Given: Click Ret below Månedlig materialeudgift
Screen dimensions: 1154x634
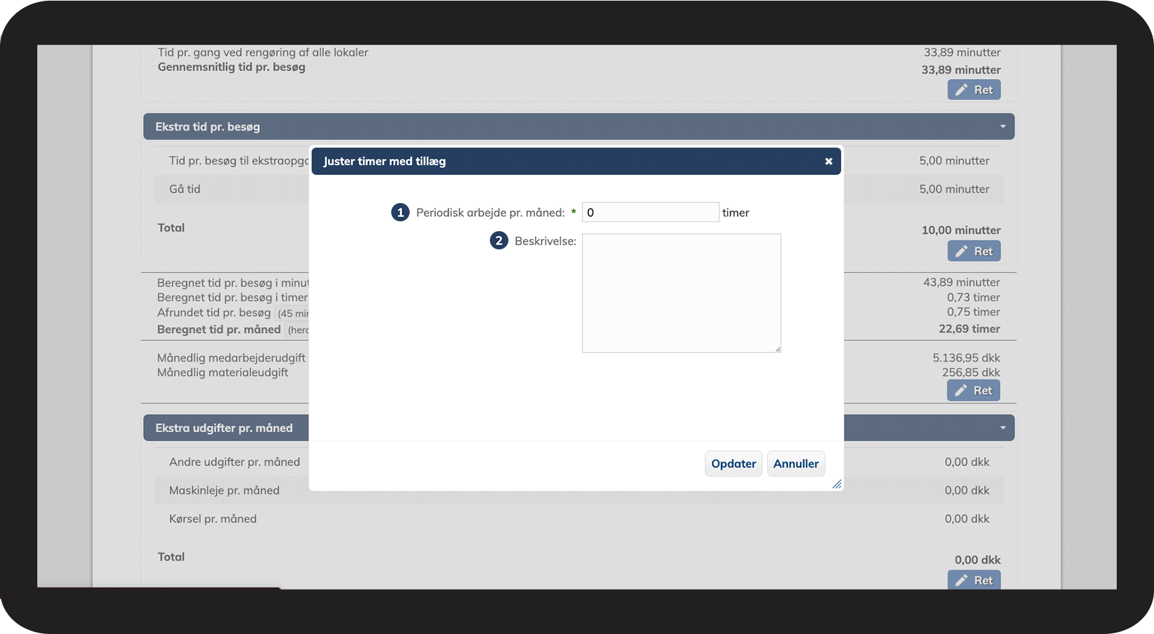Looking at the screenshot, I should [973, 390].
